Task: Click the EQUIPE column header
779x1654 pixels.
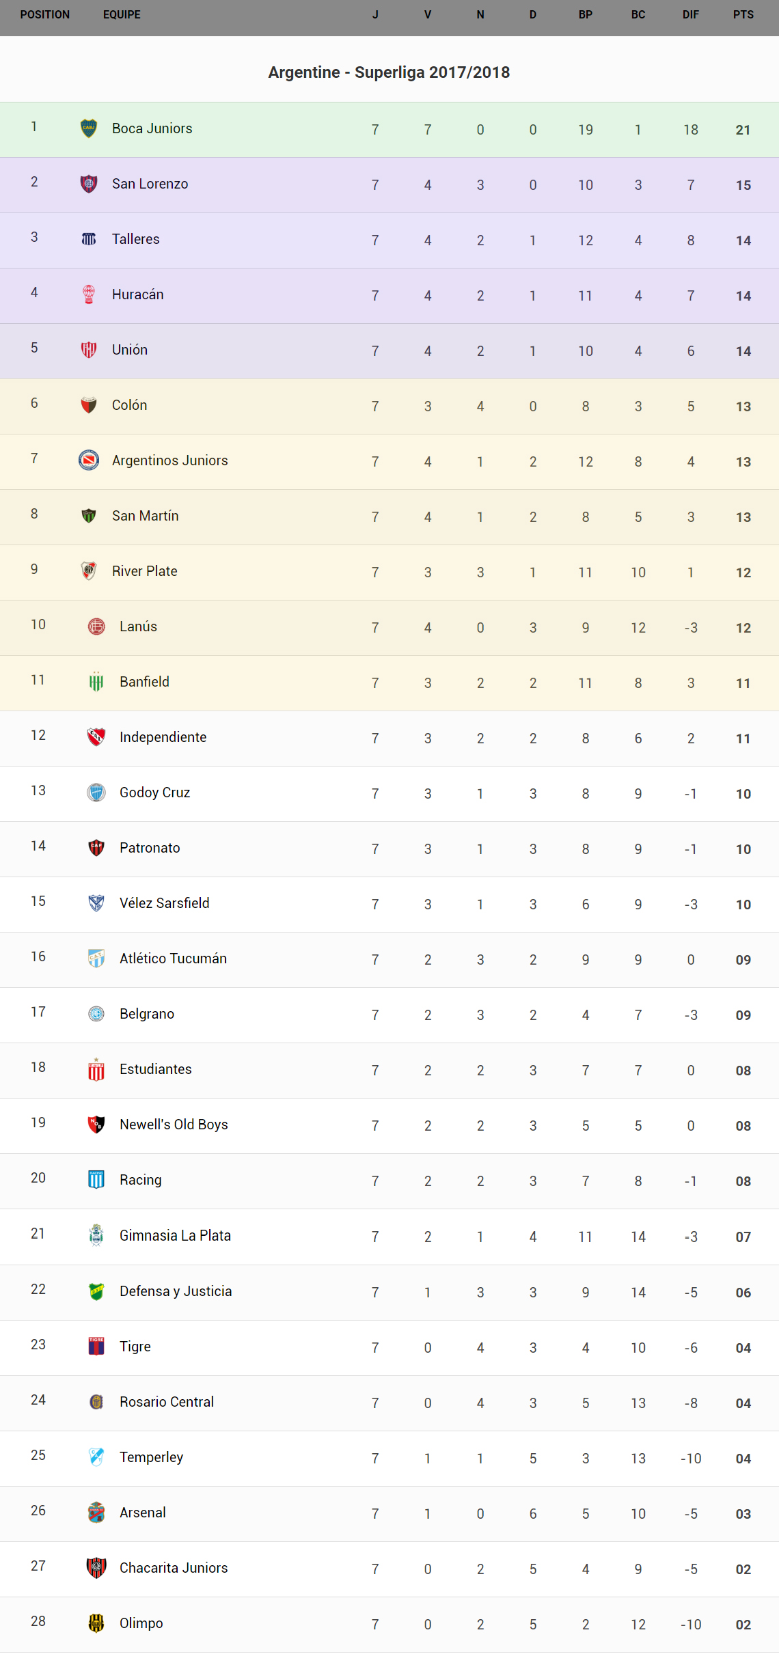Action: click(x=122, y=14)
